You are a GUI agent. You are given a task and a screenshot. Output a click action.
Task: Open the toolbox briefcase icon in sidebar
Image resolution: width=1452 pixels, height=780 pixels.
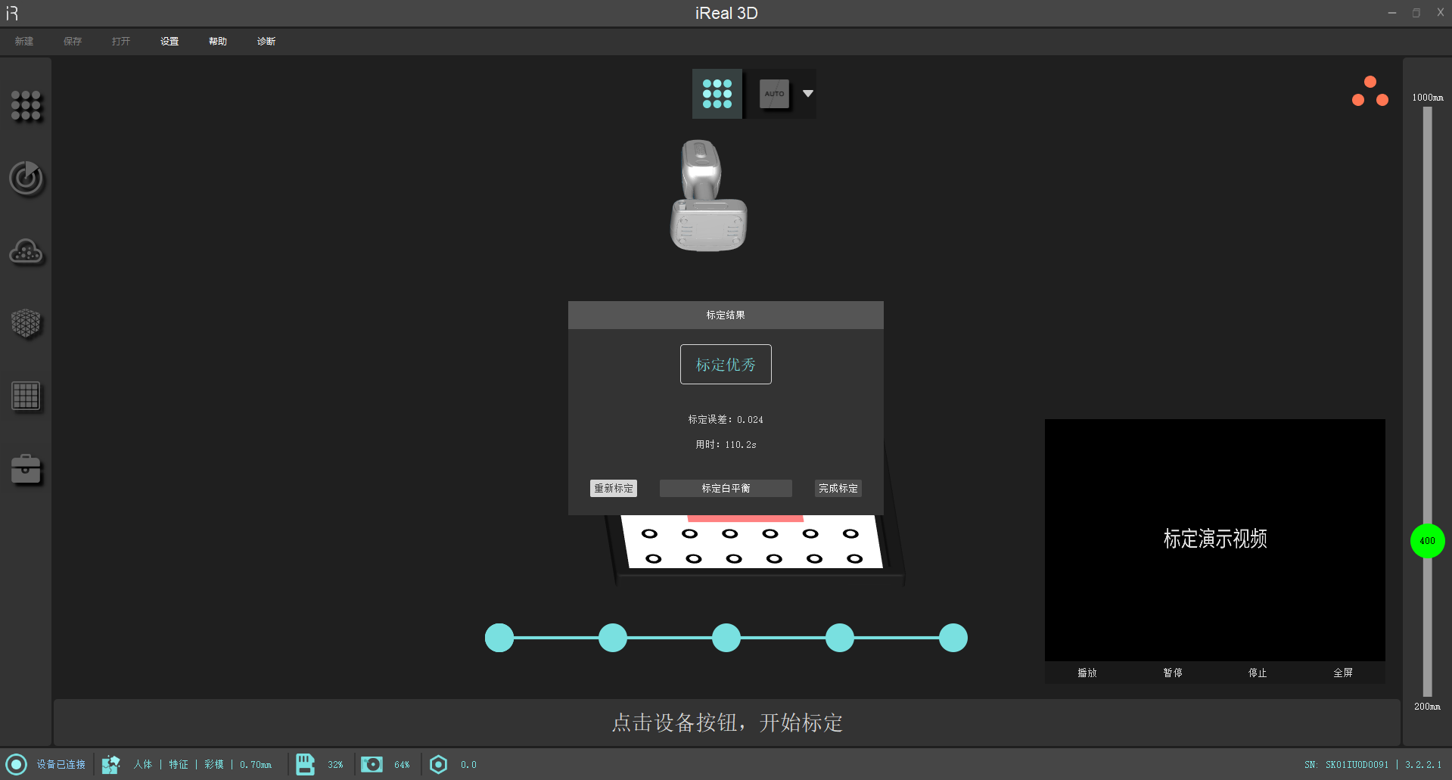pyautogui.click(x=26, y=469)
